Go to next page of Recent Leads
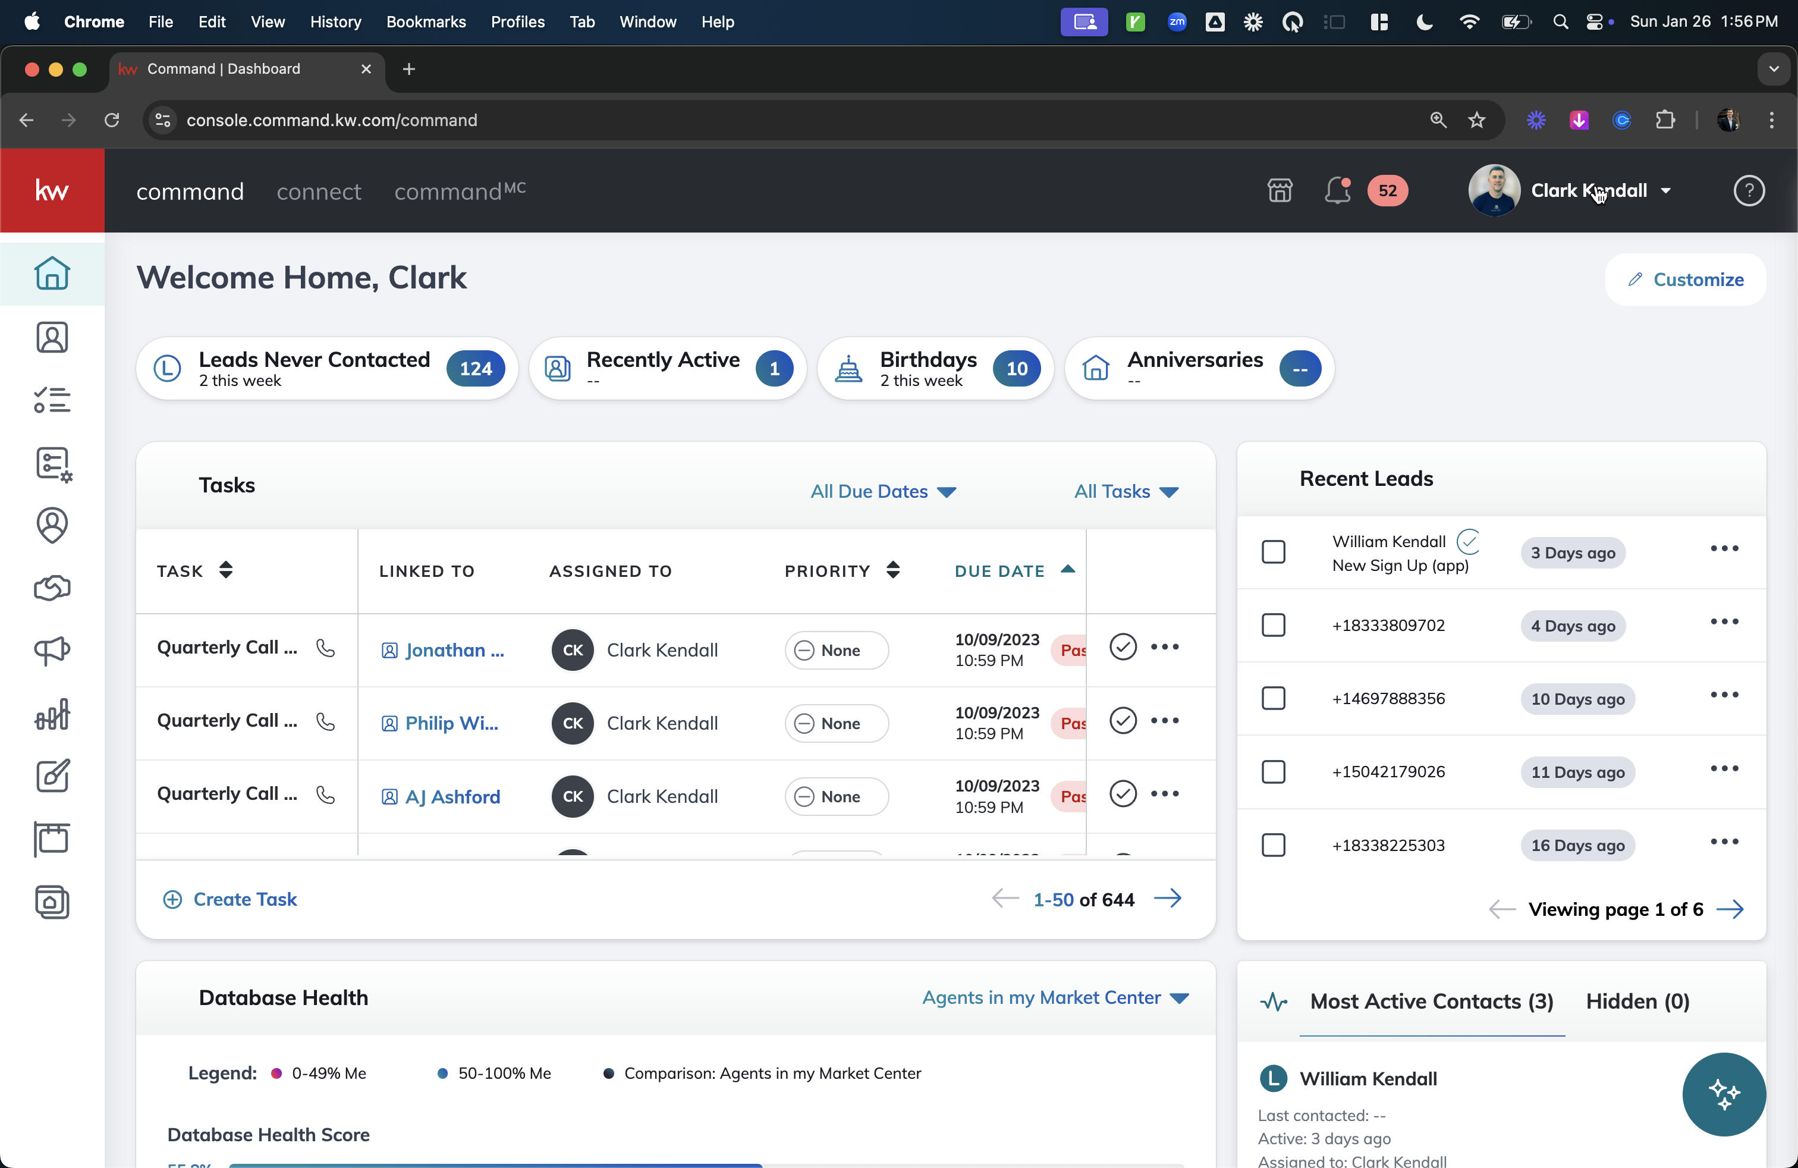 coord(1730,909)
